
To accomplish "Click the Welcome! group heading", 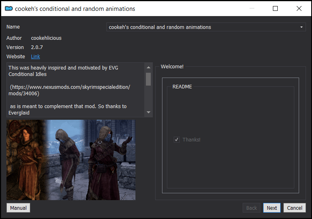I will tap(172, 67).
